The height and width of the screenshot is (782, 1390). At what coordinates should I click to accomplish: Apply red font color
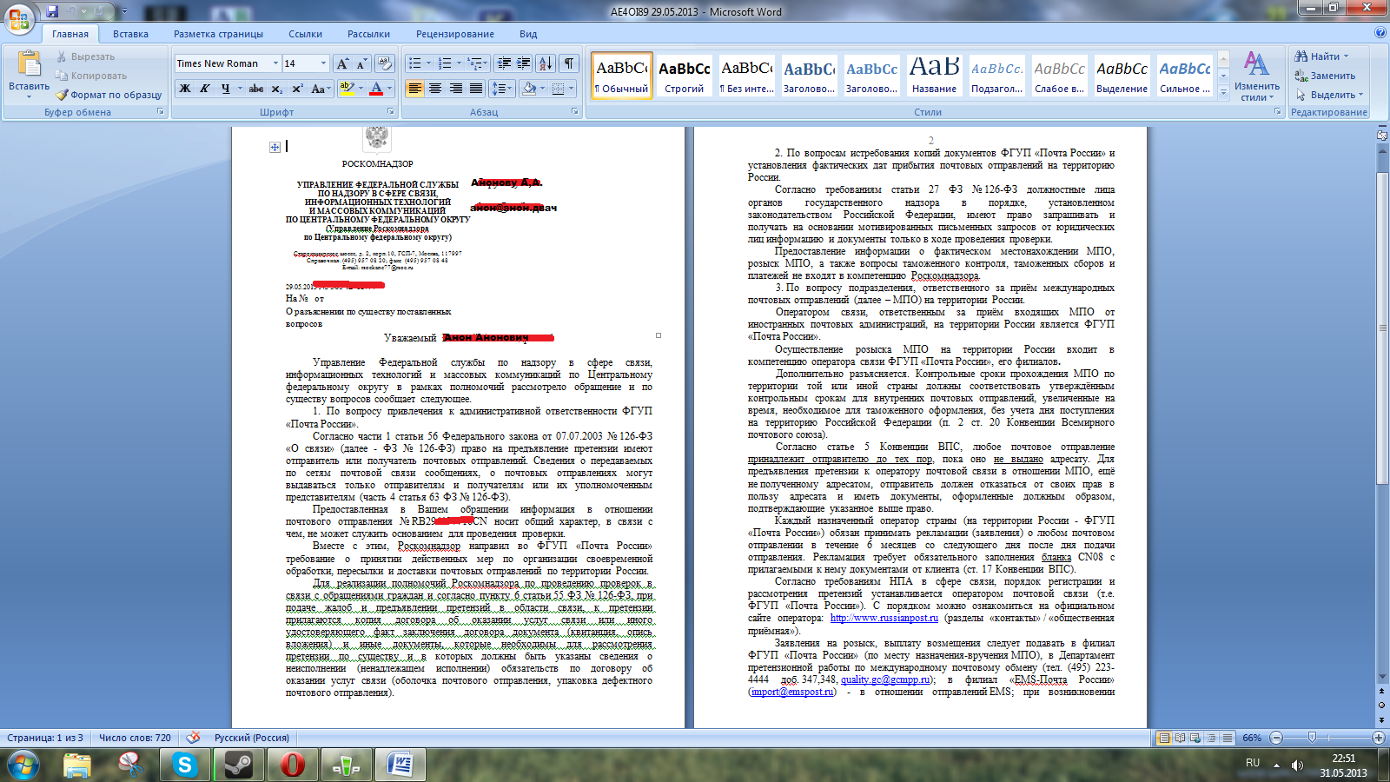click(x=375, y=89)
